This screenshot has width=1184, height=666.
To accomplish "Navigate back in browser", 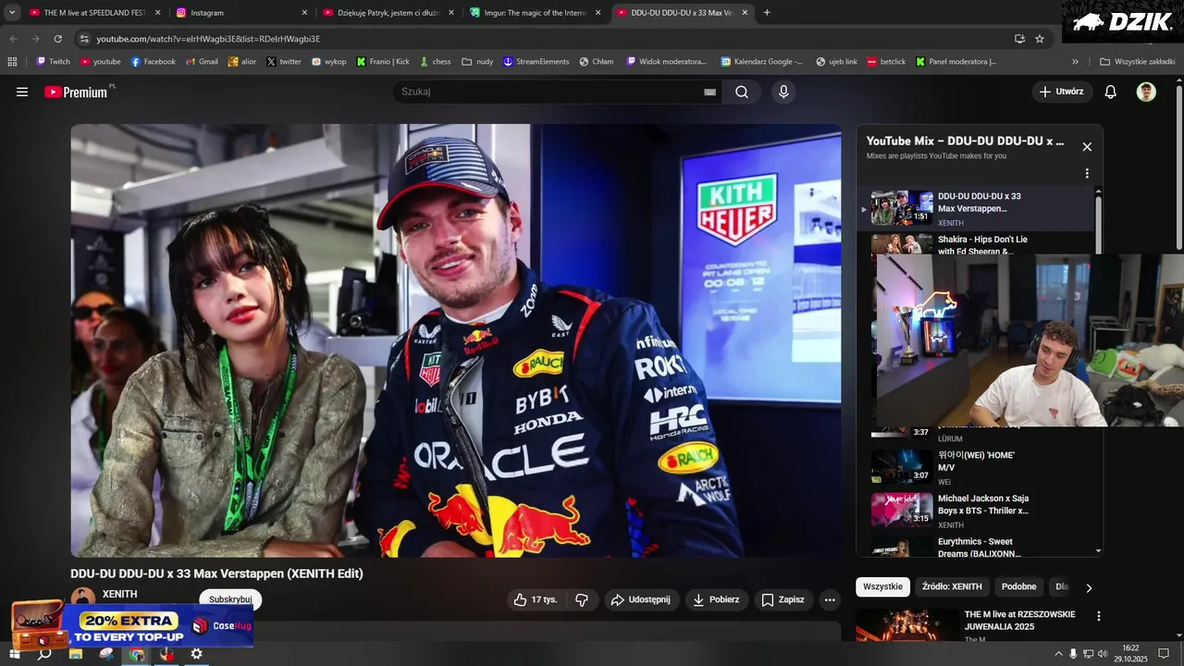I will (13, 39).
